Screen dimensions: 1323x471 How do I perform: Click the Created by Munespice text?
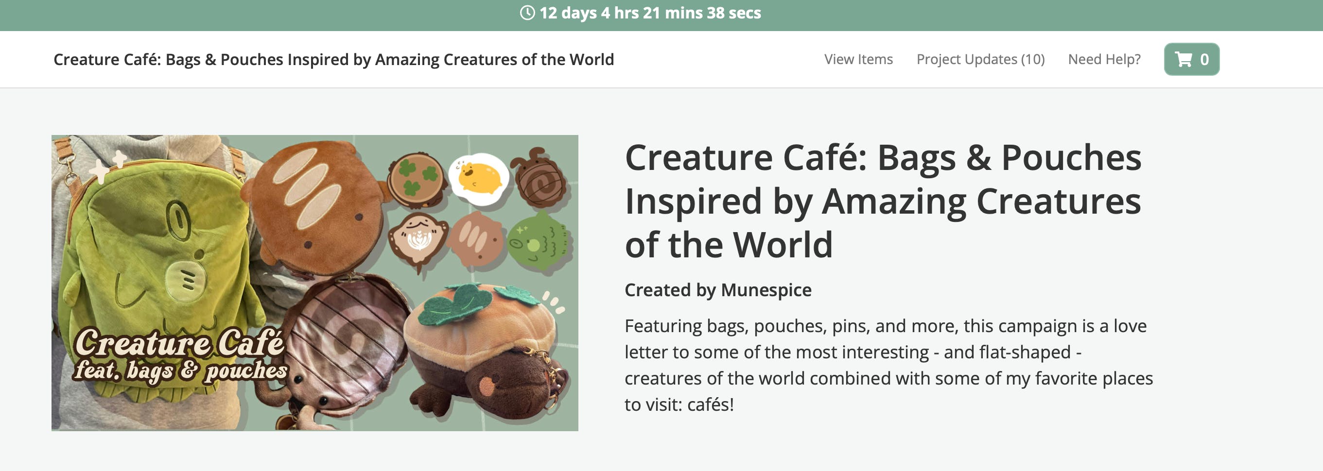tap(717, 290)
